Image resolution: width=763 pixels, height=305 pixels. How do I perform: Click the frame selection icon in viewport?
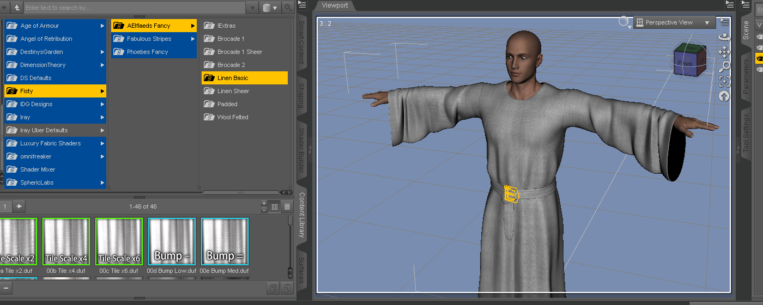[724, 82]
